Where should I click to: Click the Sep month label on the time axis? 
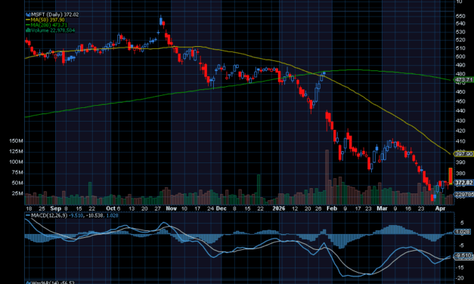pyautogui.click(x=56, y=208)
